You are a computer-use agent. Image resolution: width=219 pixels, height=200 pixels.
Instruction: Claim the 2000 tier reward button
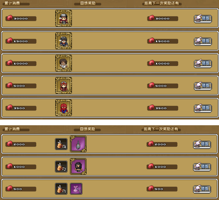[202, 144]
